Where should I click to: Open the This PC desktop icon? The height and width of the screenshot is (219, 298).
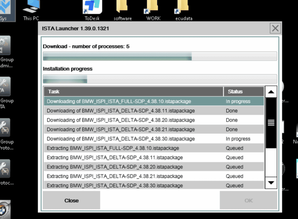(x=31, y=10)
